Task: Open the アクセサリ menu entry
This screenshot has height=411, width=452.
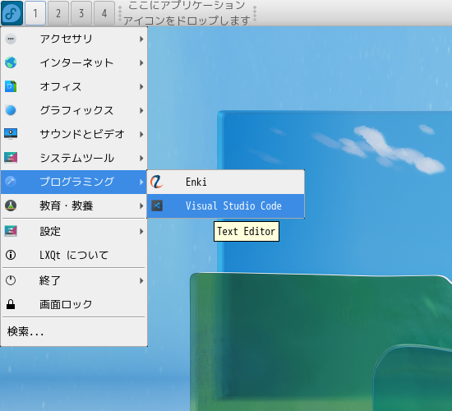Action: click(x=74, y=39)
